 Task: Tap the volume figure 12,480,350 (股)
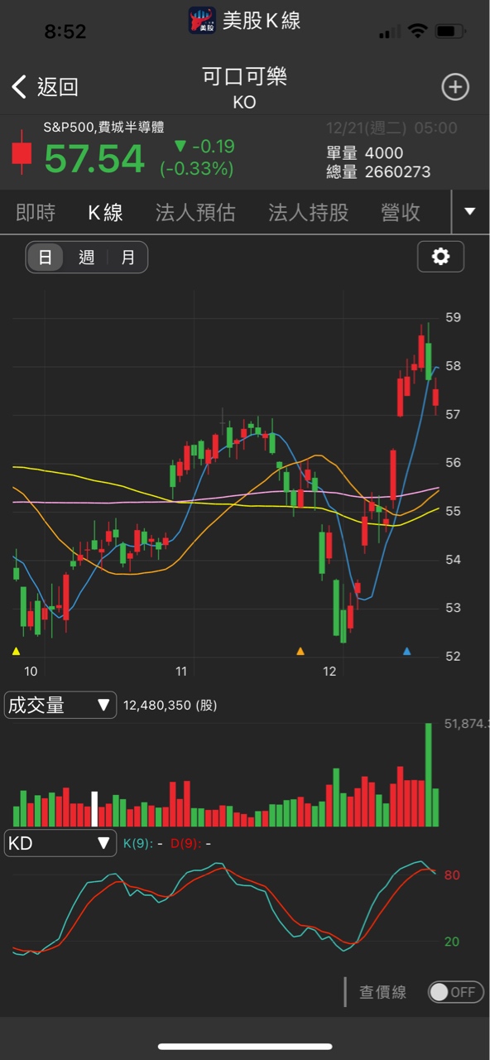coord(171,706)
